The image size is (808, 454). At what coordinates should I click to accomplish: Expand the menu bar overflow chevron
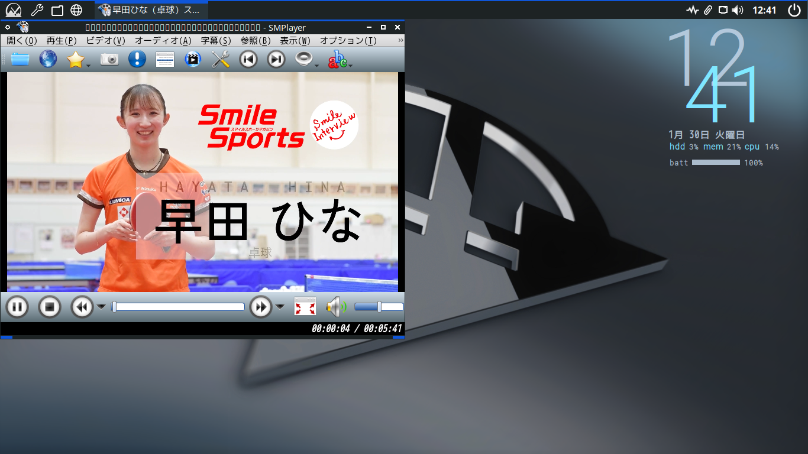pyautogui.click(x=400, y=40)
